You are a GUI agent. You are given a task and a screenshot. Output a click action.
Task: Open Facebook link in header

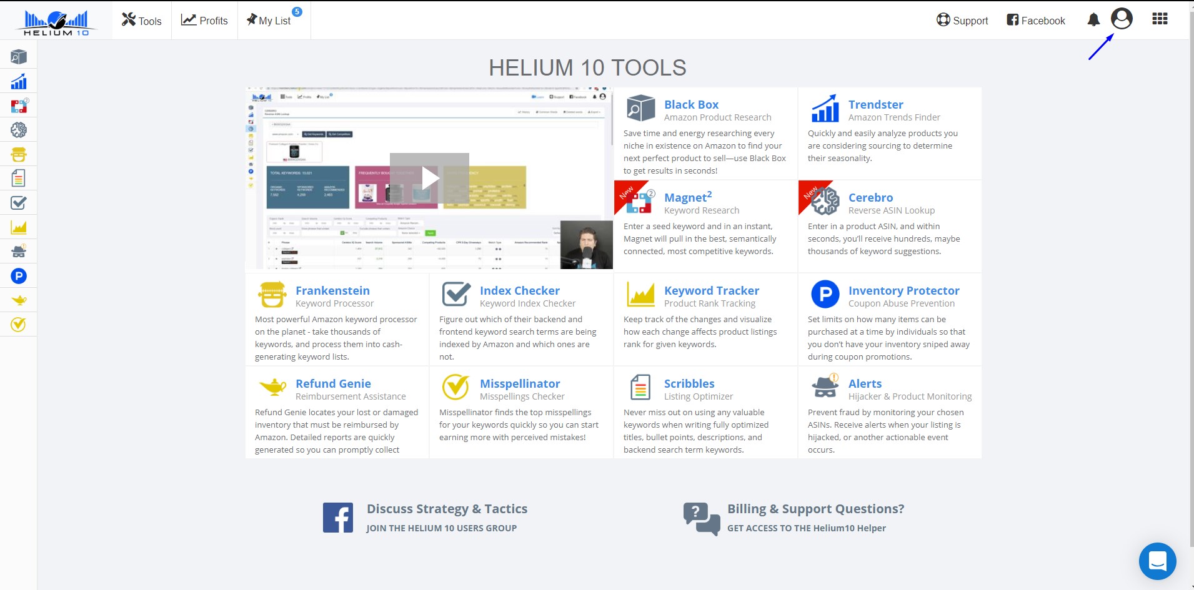tap(1036, 21)
